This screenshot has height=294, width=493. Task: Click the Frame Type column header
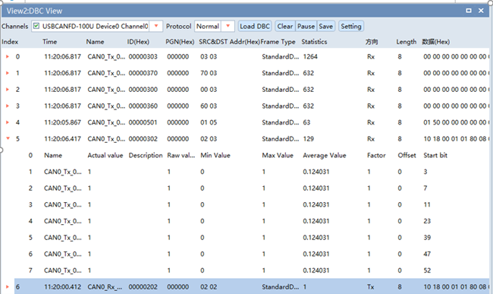(278, 42)
